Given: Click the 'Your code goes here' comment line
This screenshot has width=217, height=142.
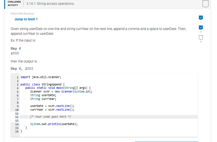Looking at the screenshot, I should pyautogui.click(x=51, y=117).
